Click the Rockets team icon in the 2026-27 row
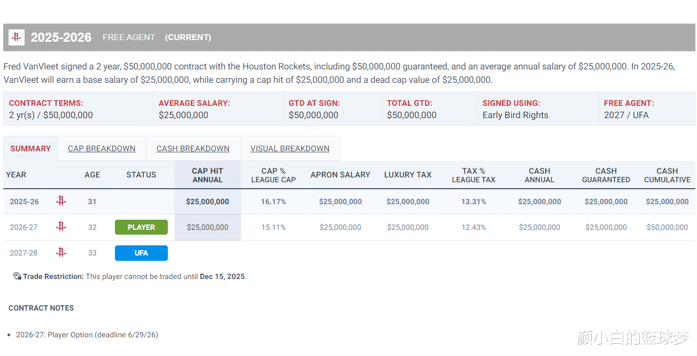The height and width of the screenshot is (356, 697). tap(61, 227)
